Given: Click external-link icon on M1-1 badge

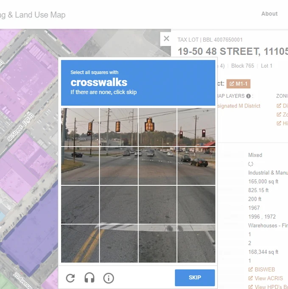Looking at the screenshot, I should [232, 84].
